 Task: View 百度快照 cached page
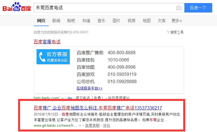[92, 126]
